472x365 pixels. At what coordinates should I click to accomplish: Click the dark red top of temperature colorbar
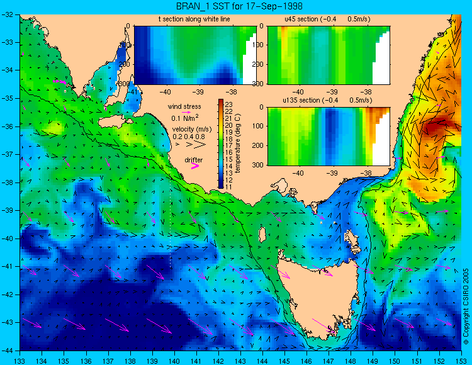(221, 101)
